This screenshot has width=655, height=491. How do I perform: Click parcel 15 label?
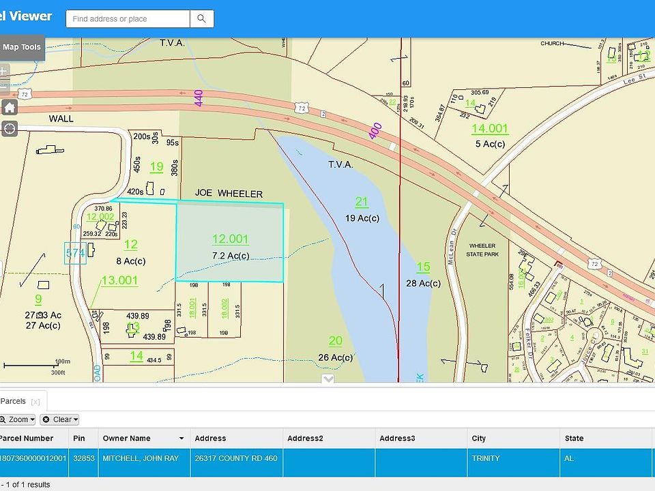coord(423,267)
